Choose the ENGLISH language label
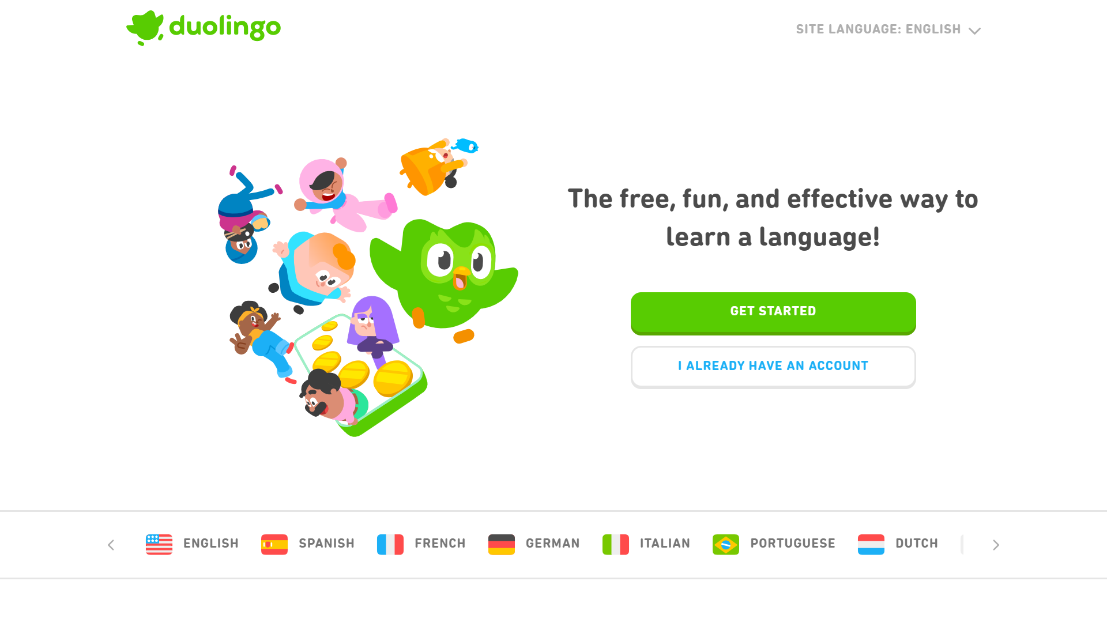Screen dimensions: 1107x626 (211, 544)
